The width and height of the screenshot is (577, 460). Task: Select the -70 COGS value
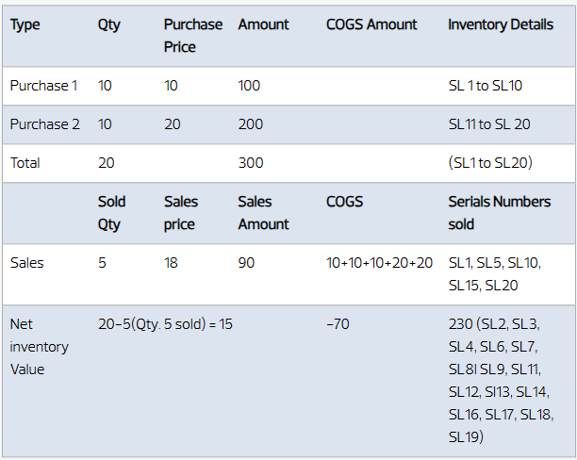[x=338, y=324]
